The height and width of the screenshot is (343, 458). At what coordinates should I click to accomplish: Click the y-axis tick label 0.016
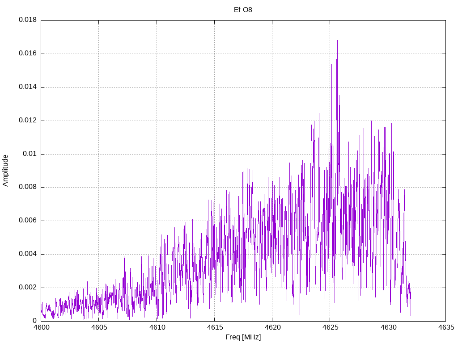click(x=28, y=54)
